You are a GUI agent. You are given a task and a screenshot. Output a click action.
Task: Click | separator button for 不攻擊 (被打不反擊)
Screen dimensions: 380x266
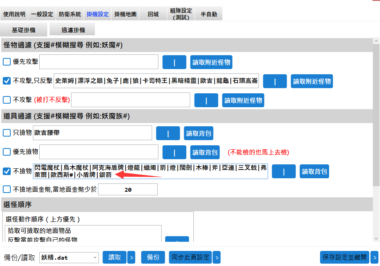click(x=206, y=100)
